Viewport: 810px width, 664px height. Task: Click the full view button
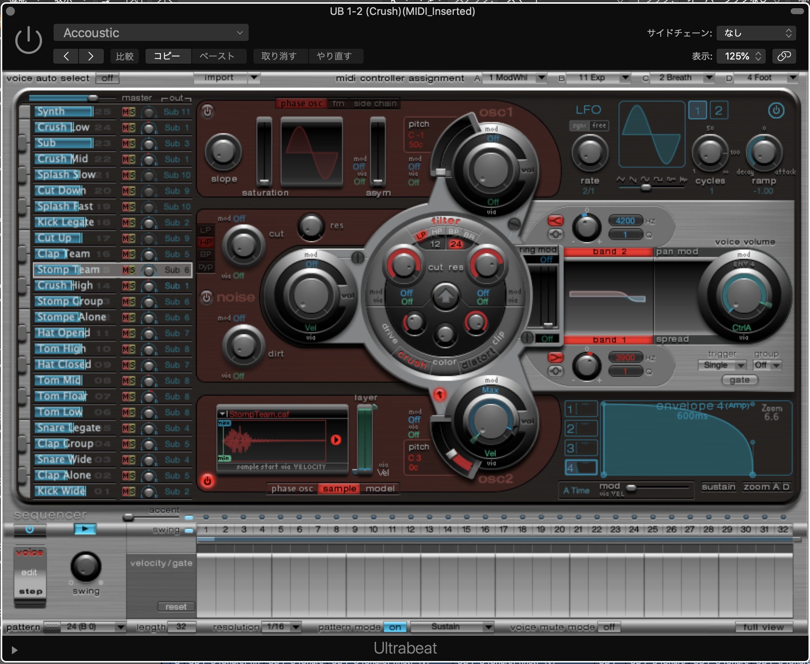(x=763, y=627)
